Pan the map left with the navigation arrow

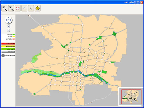(6, 20)
